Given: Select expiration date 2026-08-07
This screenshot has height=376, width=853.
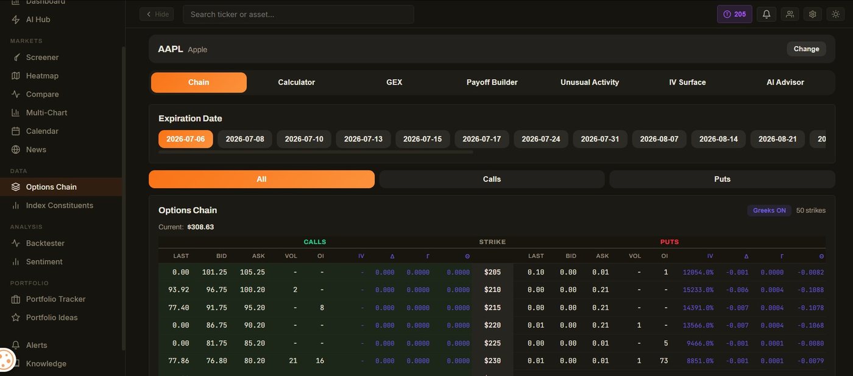Looking at the screenshot, I should click(x=659, y=139).
